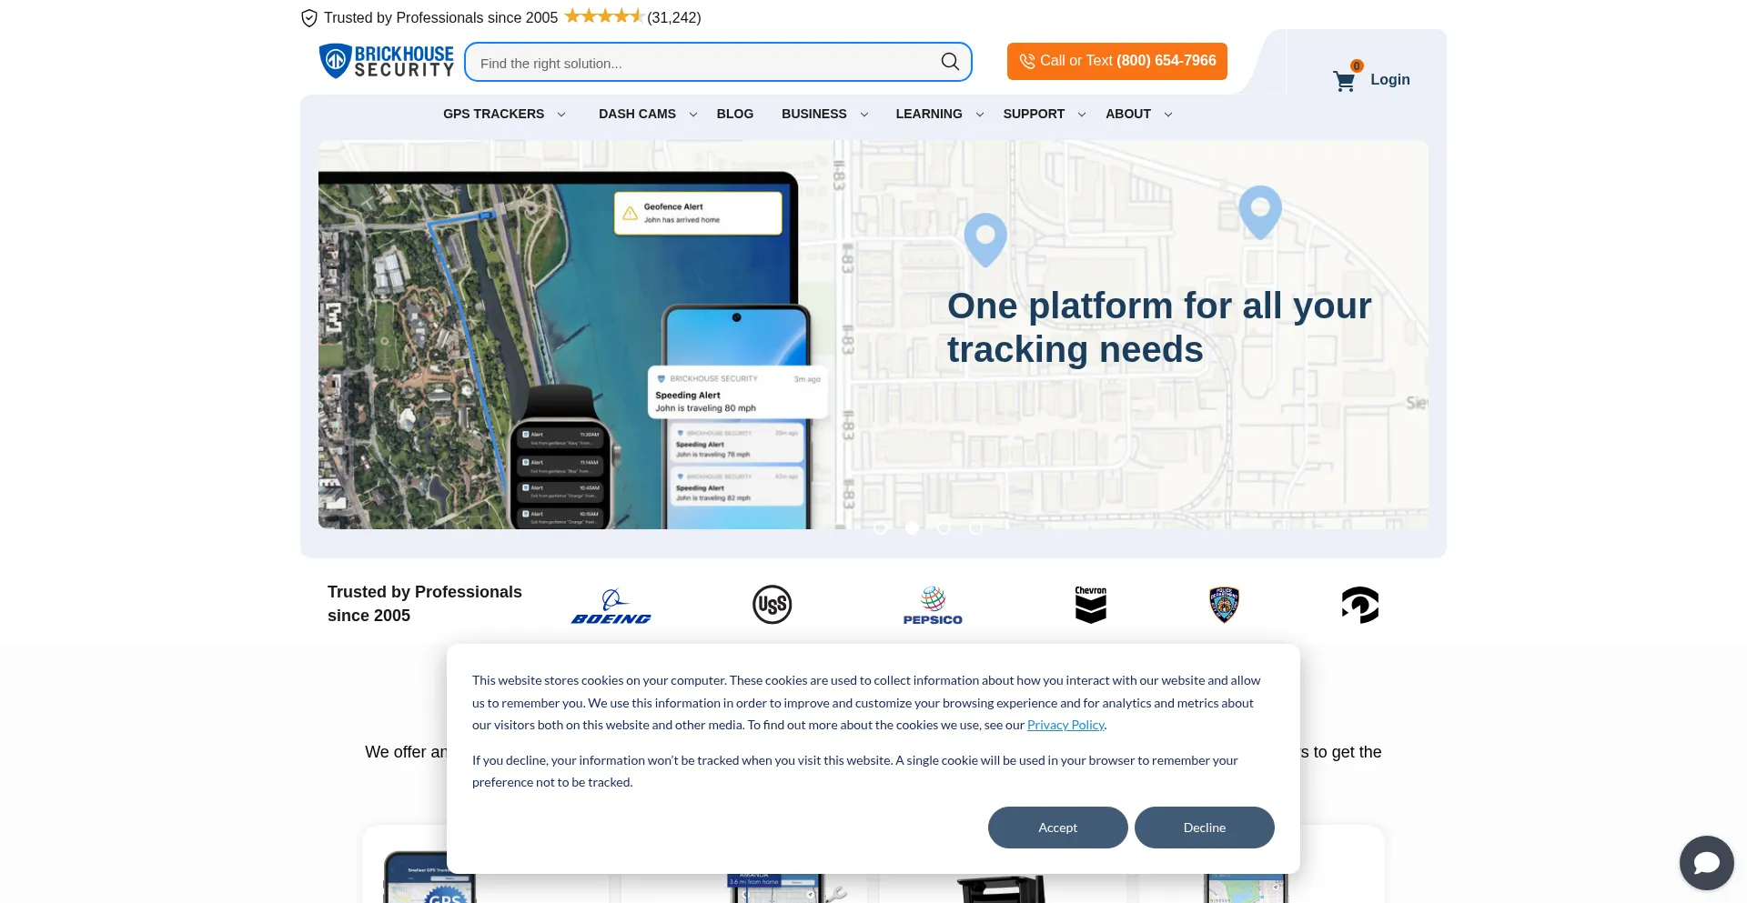Select the fourth carousel slide dot
Image resolution: width=1747 pixels, height=903 pixels.
[x=975, y=527]
